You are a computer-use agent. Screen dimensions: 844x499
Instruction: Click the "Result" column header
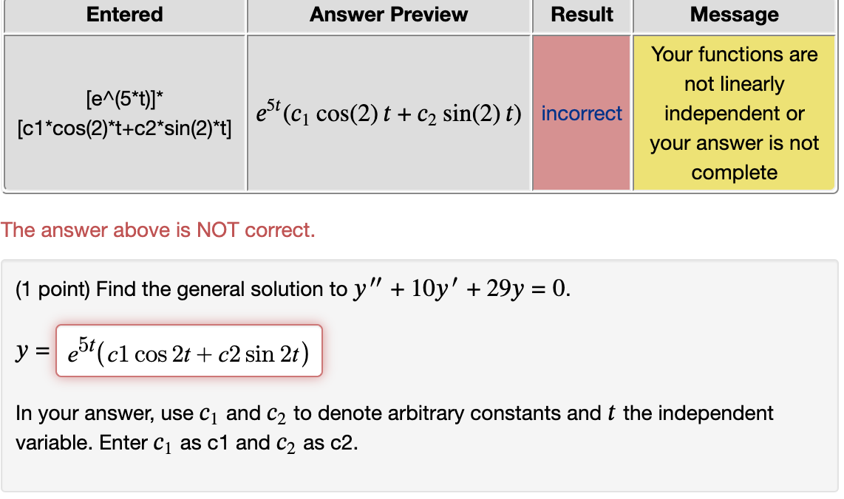[581, 15]
